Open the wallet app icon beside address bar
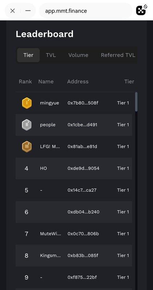 [x=141, y=10]
